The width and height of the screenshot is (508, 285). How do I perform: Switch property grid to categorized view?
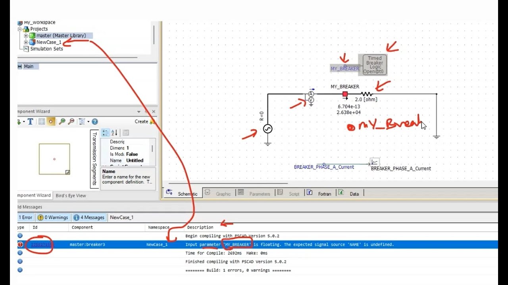coord(105,133)
